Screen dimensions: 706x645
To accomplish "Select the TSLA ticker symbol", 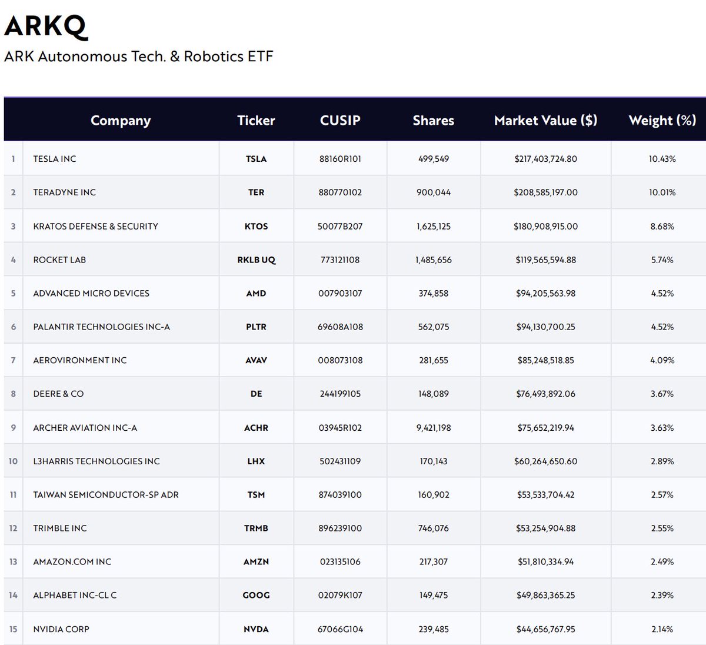I will [256, 159].
